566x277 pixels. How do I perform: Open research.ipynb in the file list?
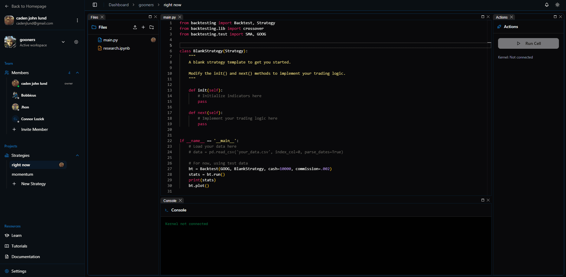(116, 48)
